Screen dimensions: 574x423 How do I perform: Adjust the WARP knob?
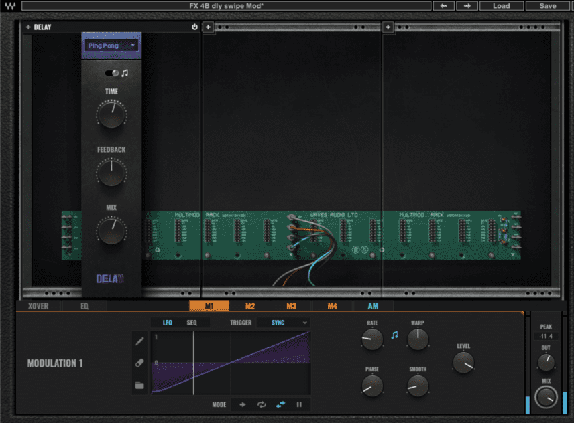click(418, 339)
